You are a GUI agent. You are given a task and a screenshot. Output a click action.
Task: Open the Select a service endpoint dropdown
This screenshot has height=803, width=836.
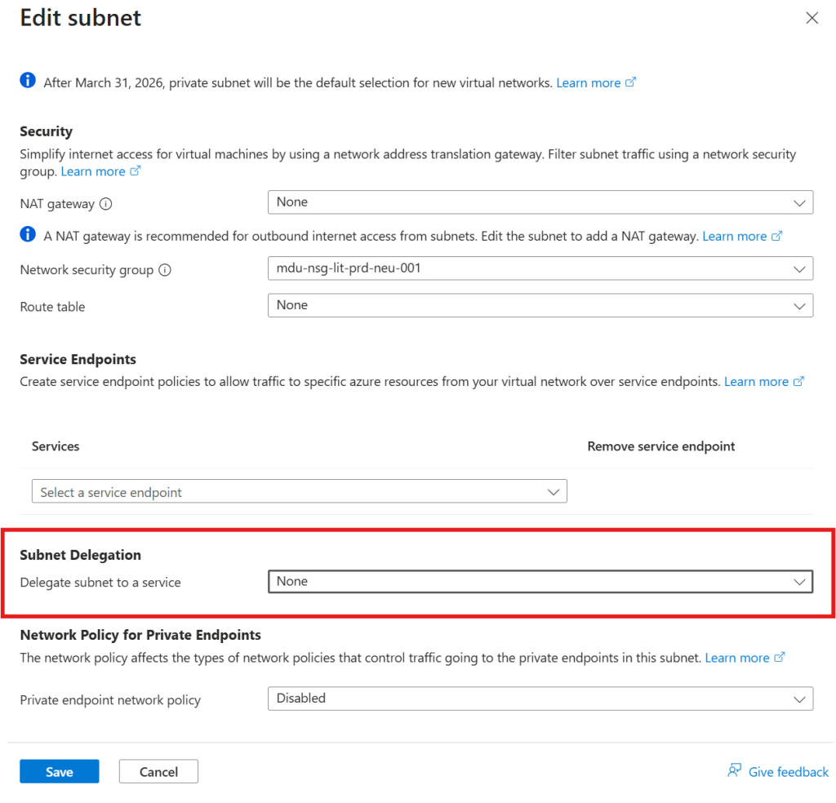pos(298,492)
